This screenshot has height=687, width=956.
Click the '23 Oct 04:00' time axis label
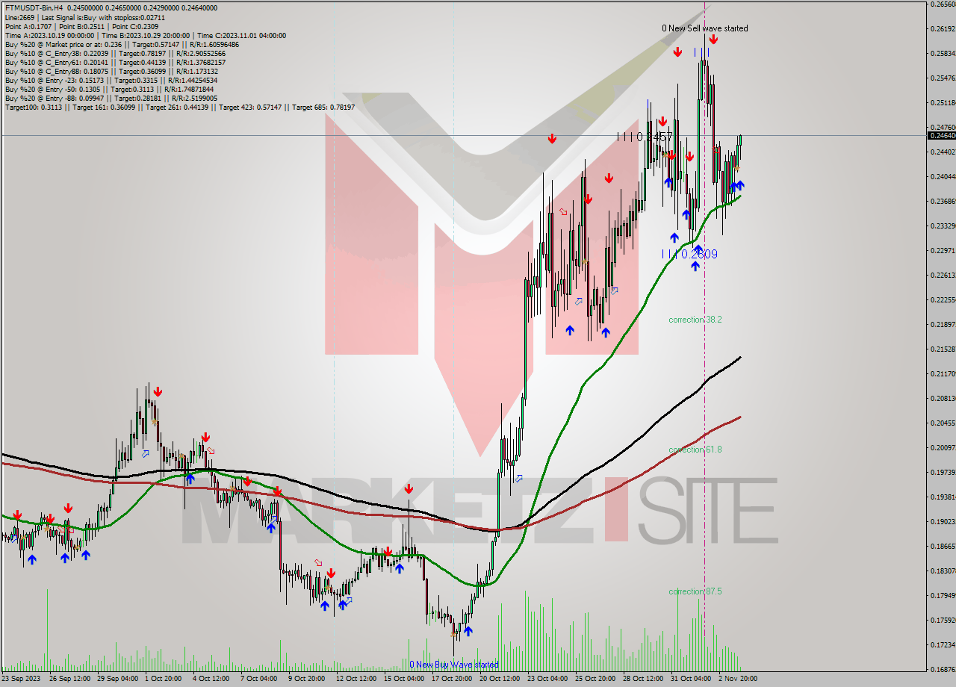[x=547, y=679]
